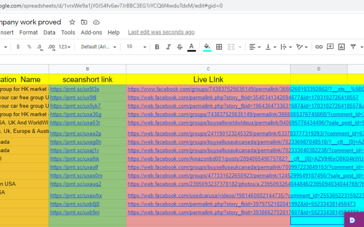Click the spreadsheet title 'work proved'
364x227 pixels.
[x=40, y=22]
